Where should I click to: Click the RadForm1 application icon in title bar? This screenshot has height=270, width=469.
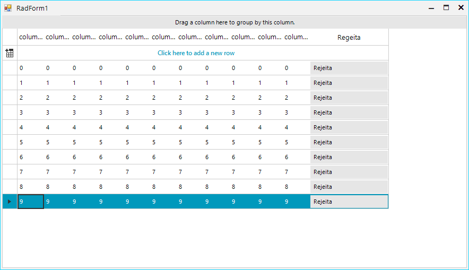click(8, 8)
